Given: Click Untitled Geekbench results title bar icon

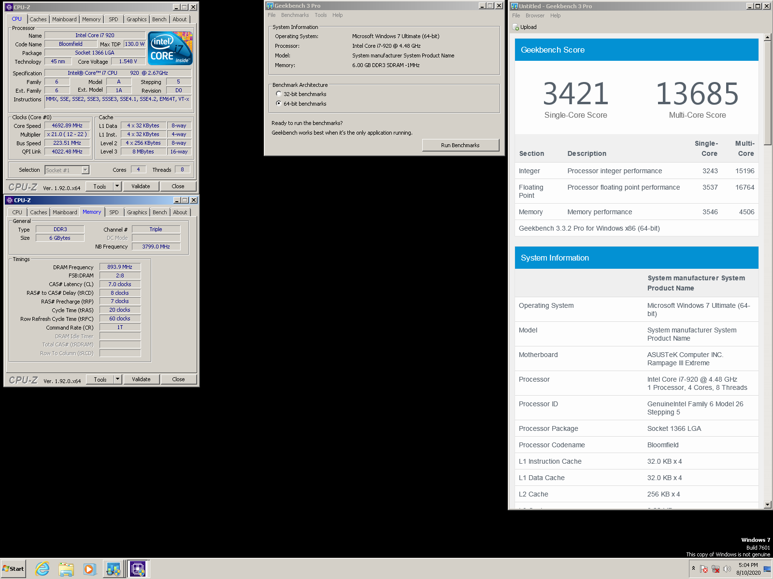Looking at the screenshot, I should click(515, 6).
